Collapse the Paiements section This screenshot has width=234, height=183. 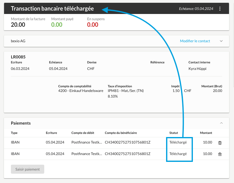point(221,123)
